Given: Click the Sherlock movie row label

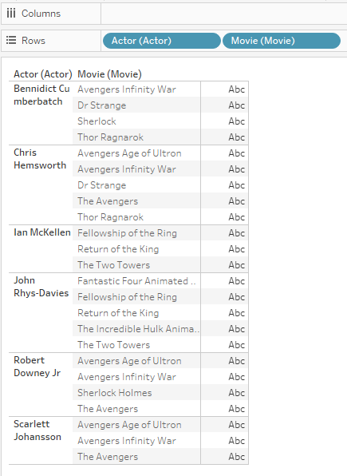Looking at the screenshot, I should pos(97,121).
